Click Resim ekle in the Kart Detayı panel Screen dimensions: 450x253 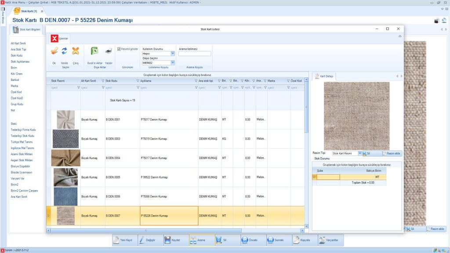coord(392,153)
